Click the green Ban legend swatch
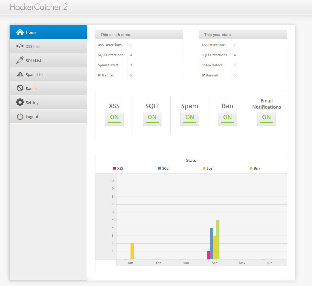Image resolution: width=312 pixels, height=286 pixels. tap(251, 168)
